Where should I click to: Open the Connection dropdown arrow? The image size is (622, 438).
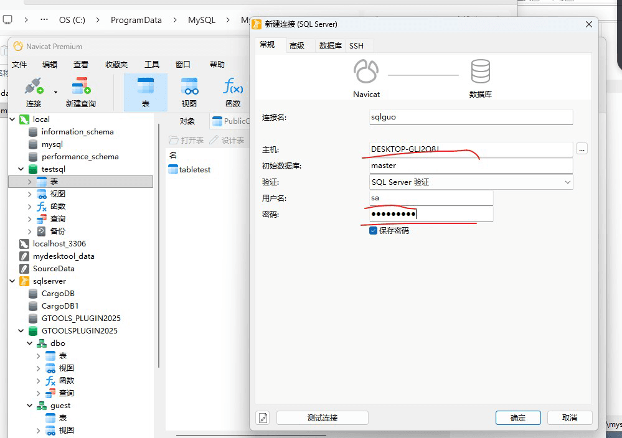[55, 92]
